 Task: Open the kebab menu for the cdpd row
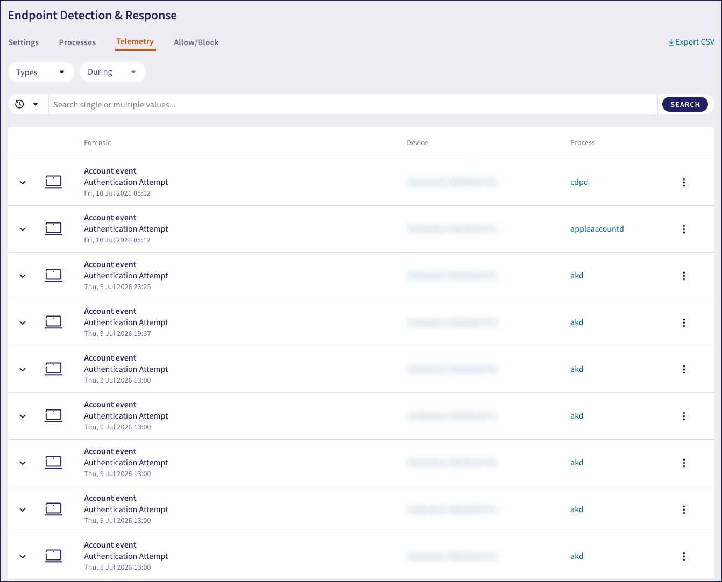point(684,182)
